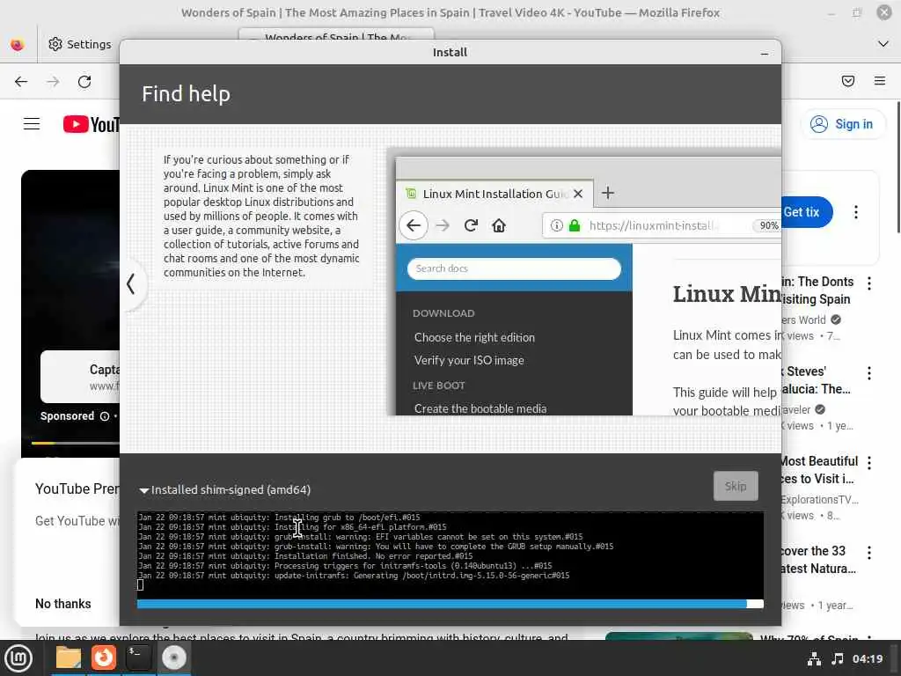Open the Firefox tab list dropdown

pyautogui.click(x=883, y=44)
